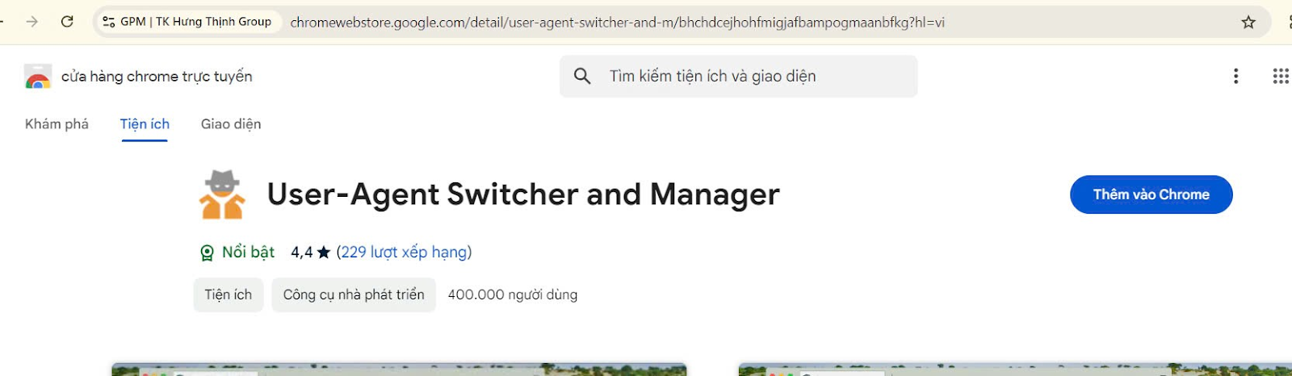Click the 4,4 rating value

click(302, 253)
